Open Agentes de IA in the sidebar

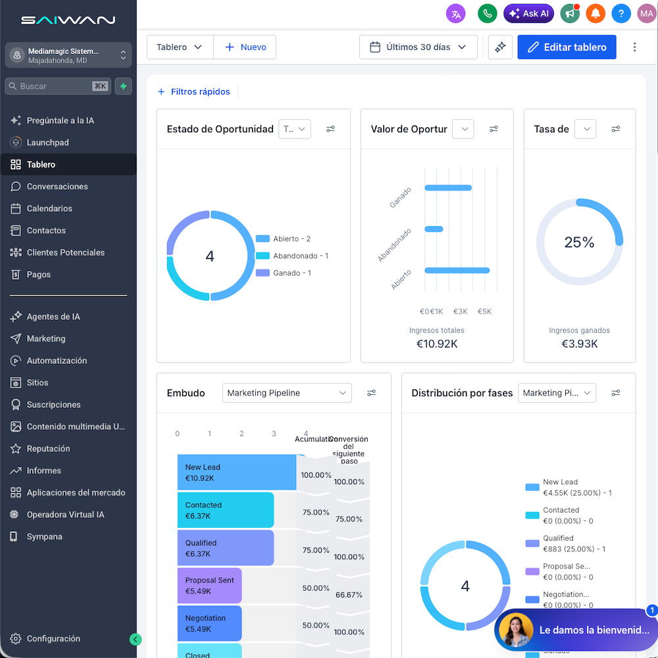point(68,316)
